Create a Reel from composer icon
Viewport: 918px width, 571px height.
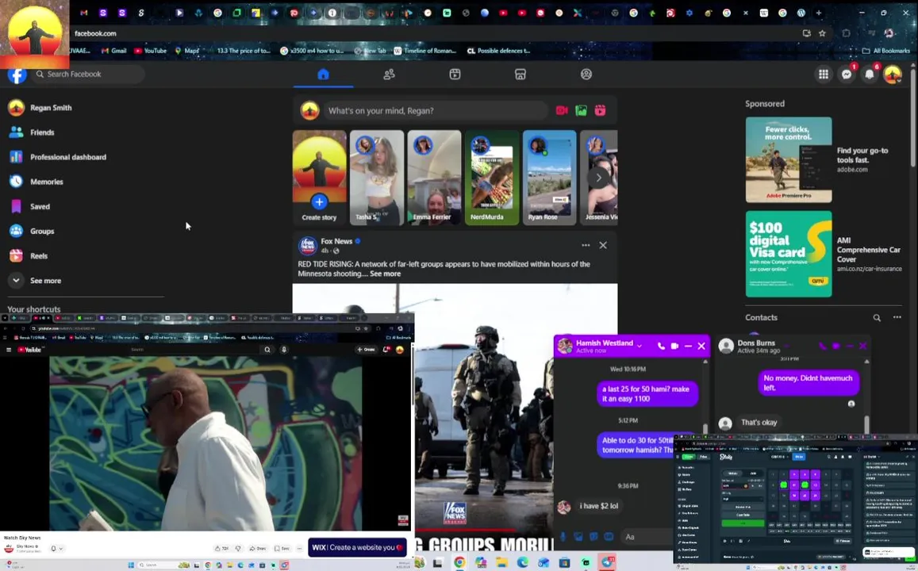(600, 110)
